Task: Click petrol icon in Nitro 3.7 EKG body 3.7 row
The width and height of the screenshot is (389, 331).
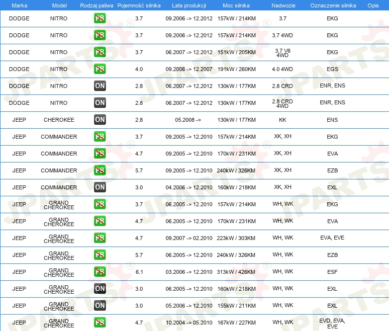Action: click(99, 18)
